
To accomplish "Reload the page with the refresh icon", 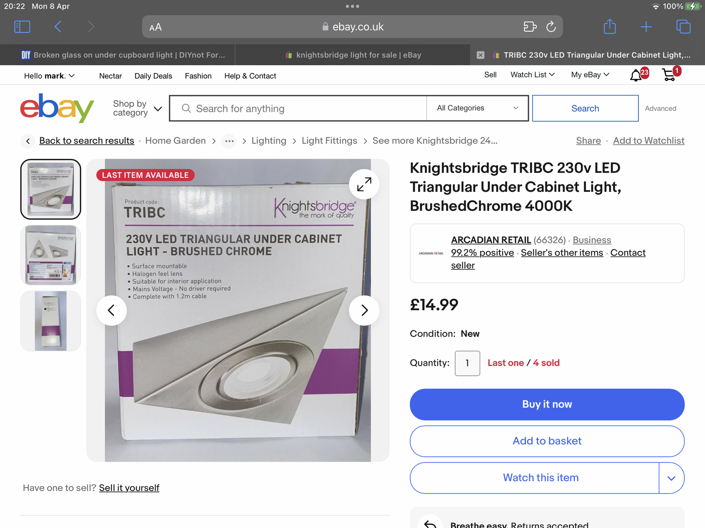I will (551, 27).
